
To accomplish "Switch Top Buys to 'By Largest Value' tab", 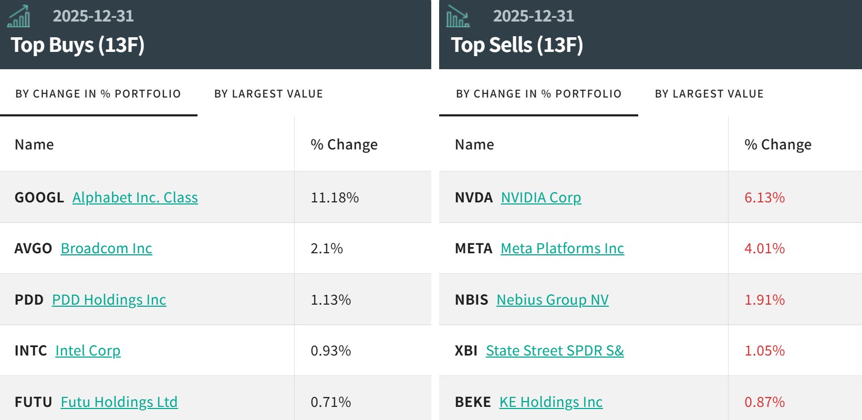I will [x=268, y=94].
